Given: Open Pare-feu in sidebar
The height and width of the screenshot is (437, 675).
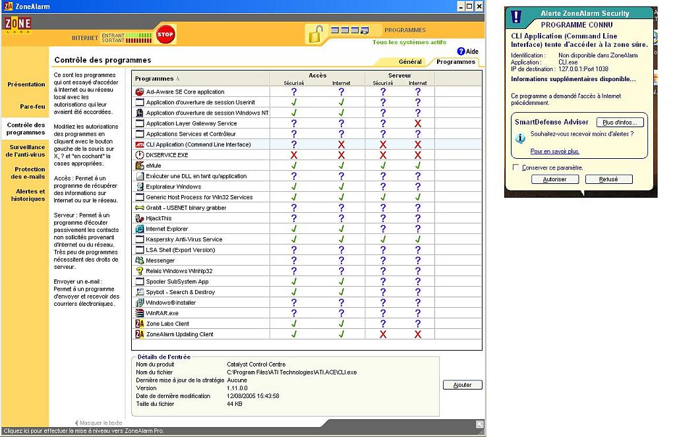Looking at the screenshot, I should [x=32, y=106].
